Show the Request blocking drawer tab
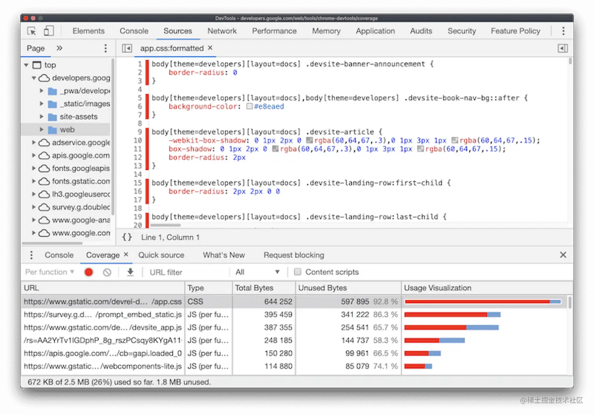The image size is (594, 415). 294,255
